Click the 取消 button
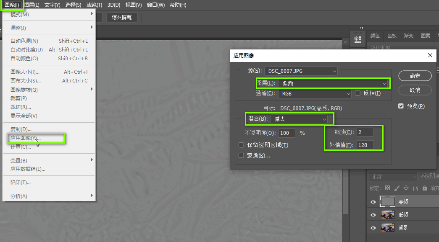The image size is (439, 242). pyautogui.click(x=415, y=90)
